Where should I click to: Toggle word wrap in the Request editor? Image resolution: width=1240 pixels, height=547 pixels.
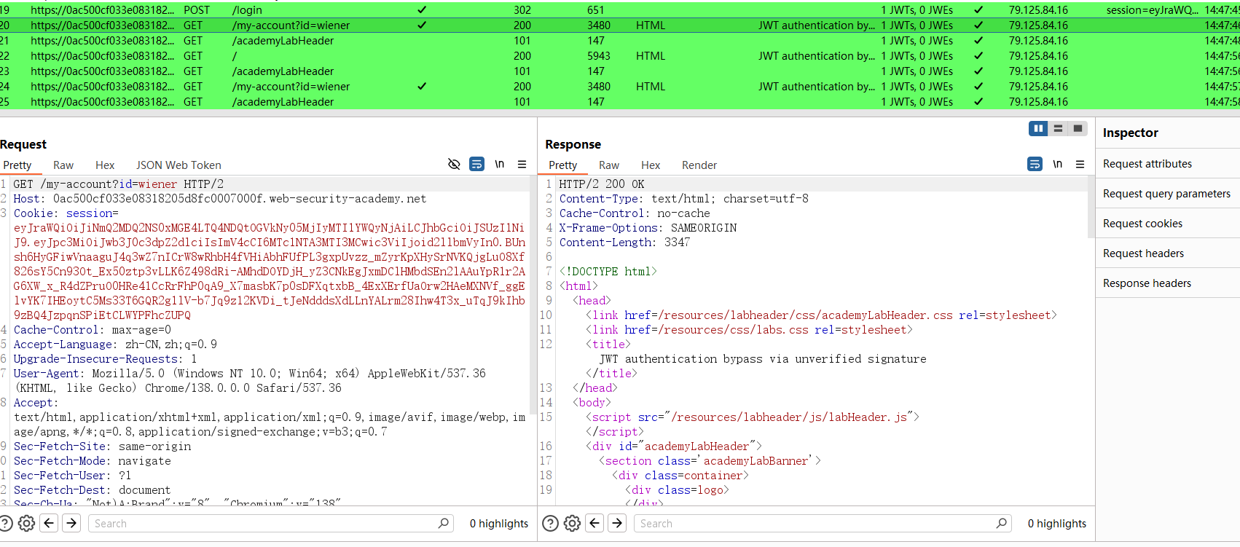tap(476, 165)
